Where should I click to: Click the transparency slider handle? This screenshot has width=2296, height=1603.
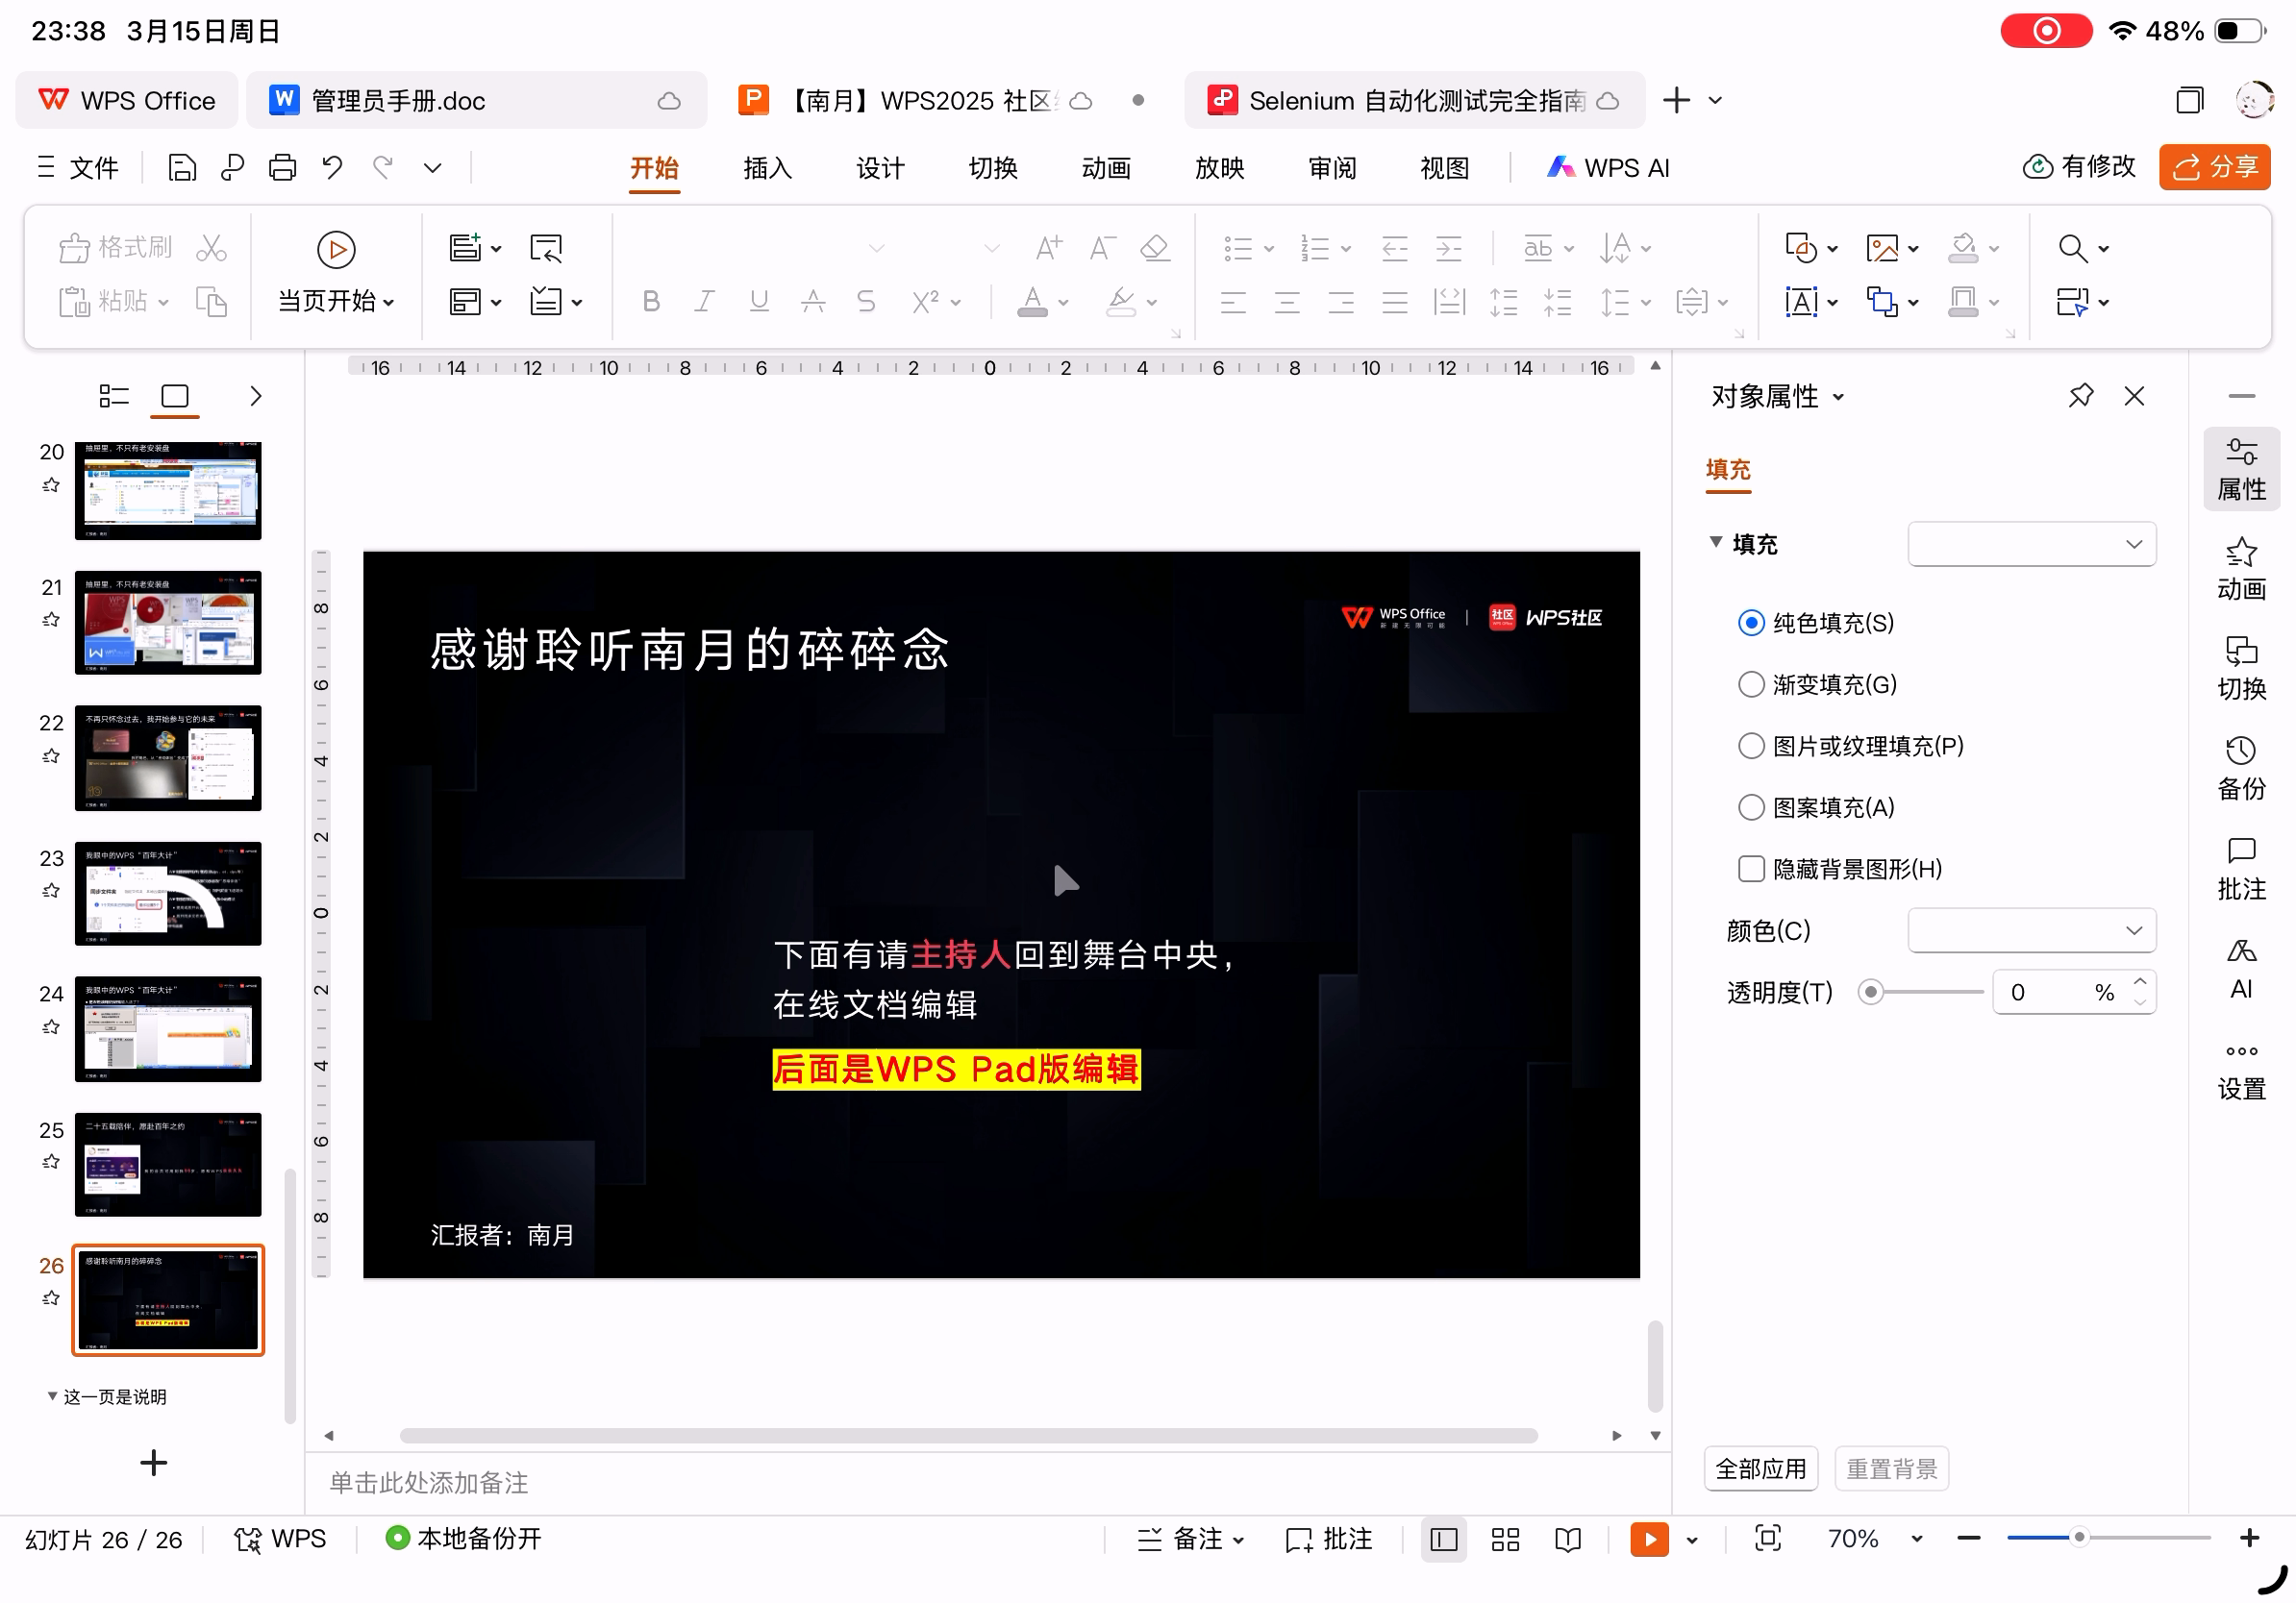point(1870,993)
